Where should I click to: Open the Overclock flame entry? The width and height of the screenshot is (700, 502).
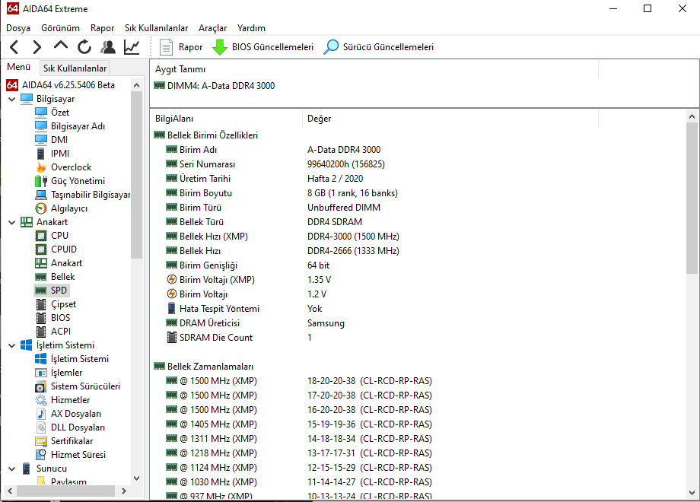pyautogui.click(x=63, y=167)
